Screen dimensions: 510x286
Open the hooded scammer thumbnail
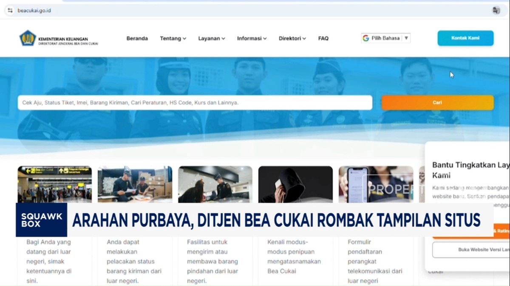(x=295, y=184)
